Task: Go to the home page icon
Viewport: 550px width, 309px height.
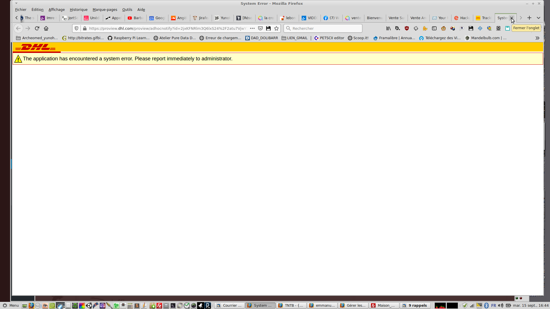Action: pyautogui.click(x=46, y=28)
